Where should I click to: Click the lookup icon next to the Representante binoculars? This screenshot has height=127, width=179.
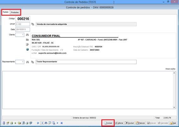33,62
